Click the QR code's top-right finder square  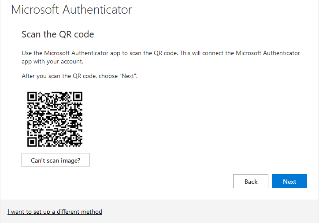pyautogui.click(x=78, y=97)
